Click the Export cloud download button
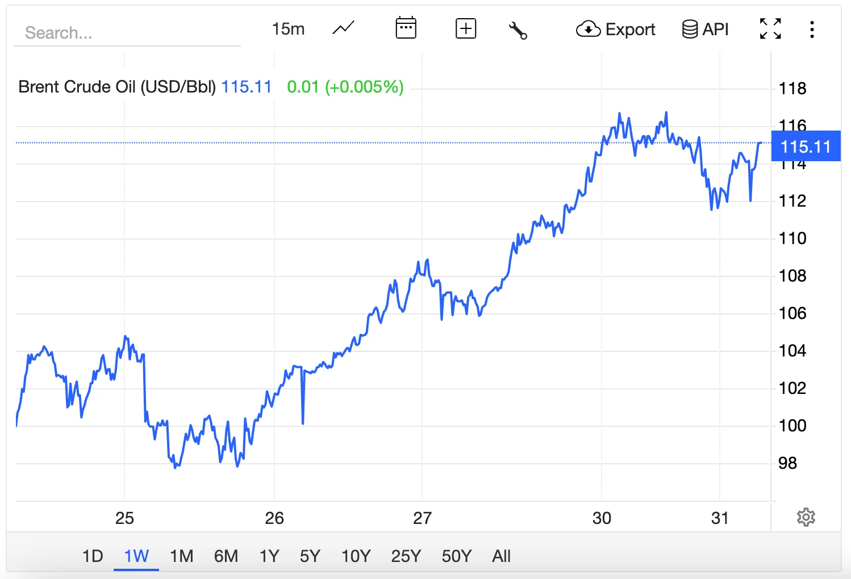Screen dimensions: 851x579 (616, 29)
